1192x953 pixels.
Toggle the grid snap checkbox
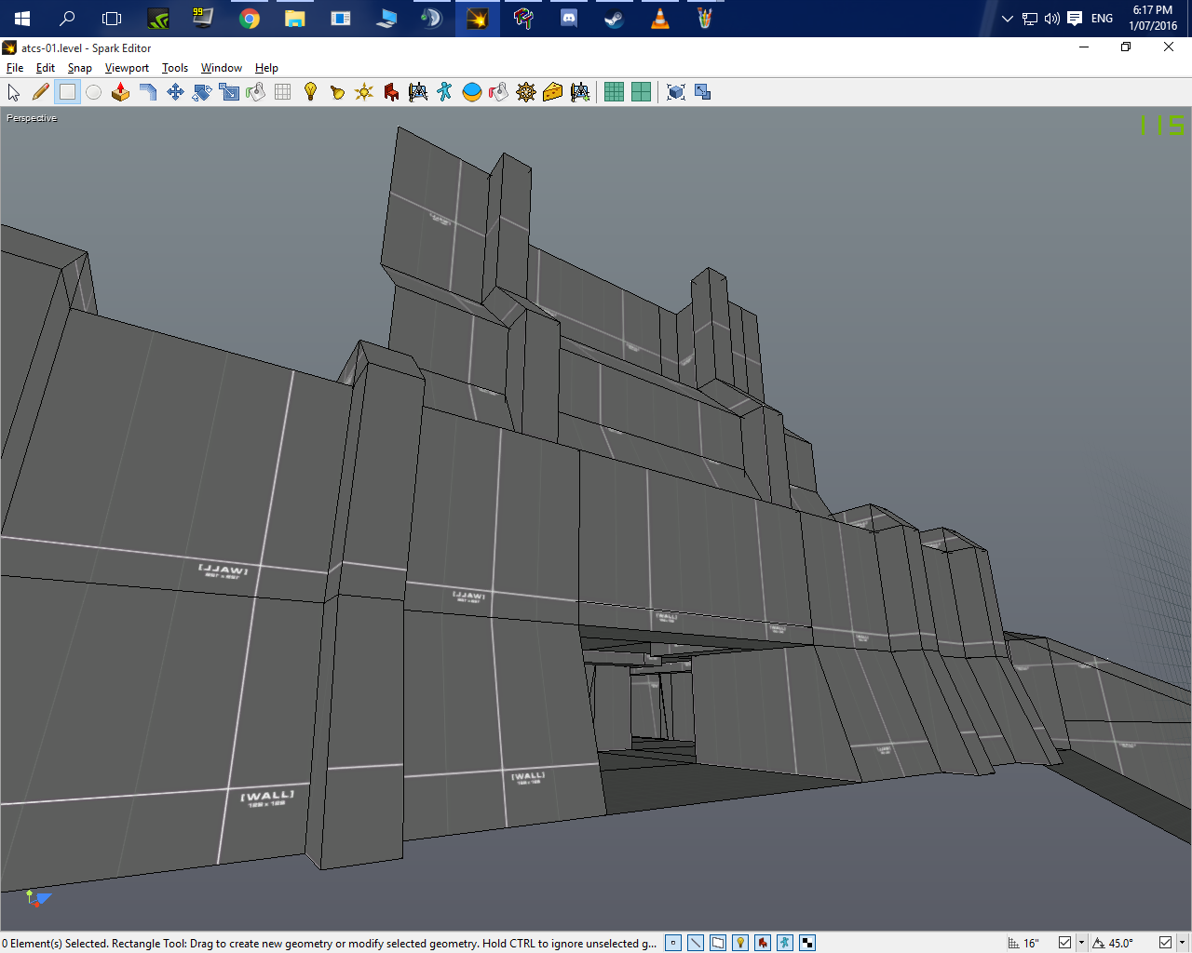pyautogui.click(x=1064, y=943)
